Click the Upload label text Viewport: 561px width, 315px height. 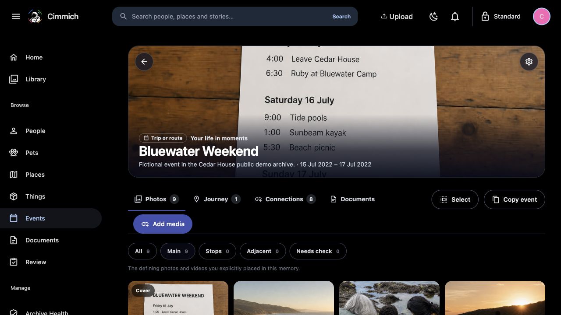(x=401, y=17)
